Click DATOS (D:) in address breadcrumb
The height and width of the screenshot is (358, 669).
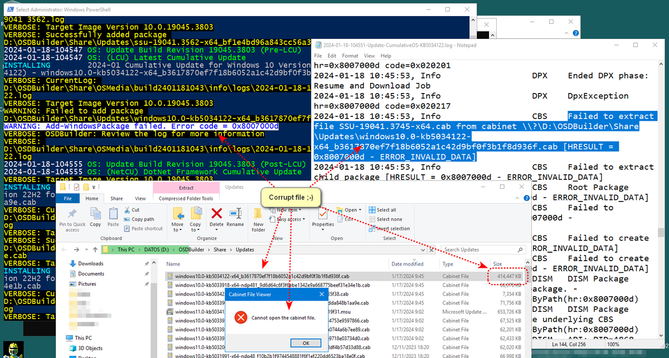(156, 249)
